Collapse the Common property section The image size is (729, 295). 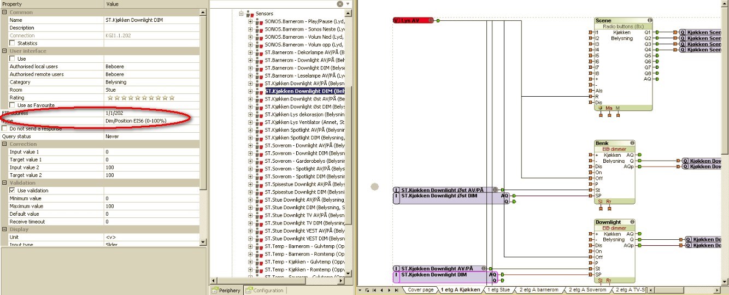click(x=4, y=12)
